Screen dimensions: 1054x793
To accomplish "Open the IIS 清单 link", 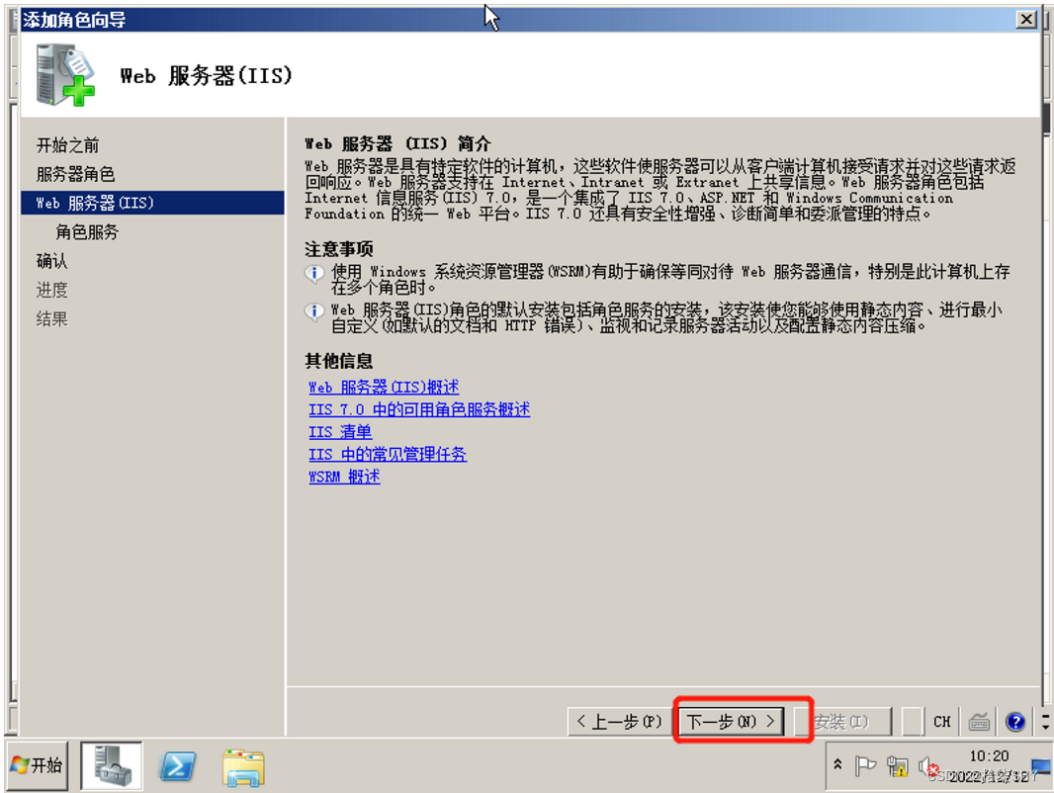I will [340, 431].
